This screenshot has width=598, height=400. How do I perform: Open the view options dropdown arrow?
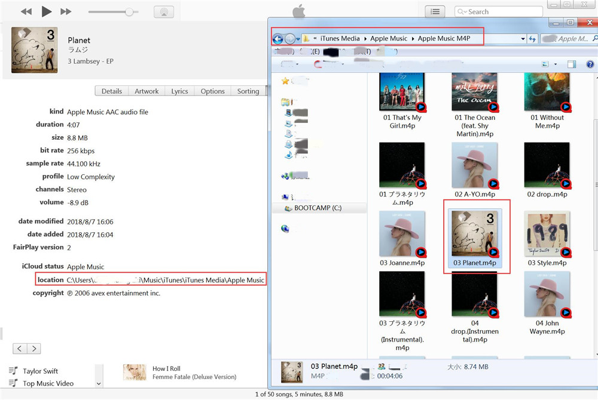point(556,64)
